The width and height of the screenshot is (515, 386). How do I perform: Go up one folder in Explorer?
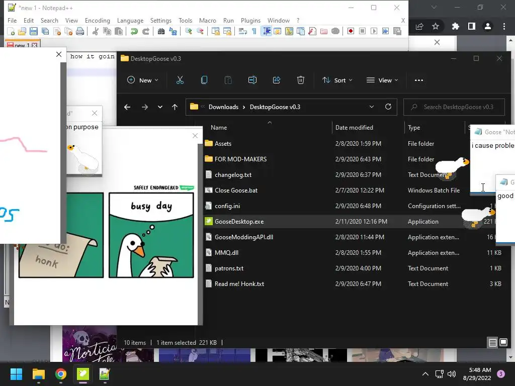point(175,107)
